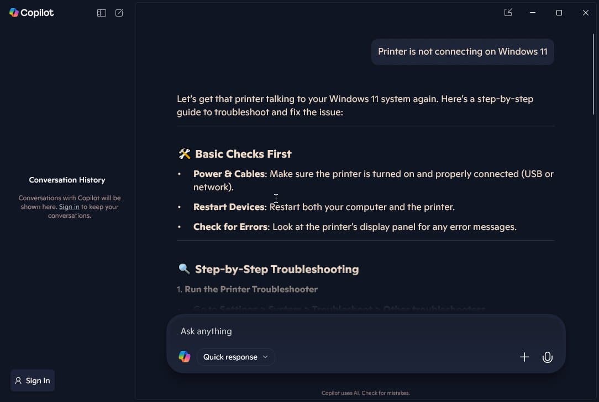Click the vertical scrollbar thumb of the chat

point(594,74)
